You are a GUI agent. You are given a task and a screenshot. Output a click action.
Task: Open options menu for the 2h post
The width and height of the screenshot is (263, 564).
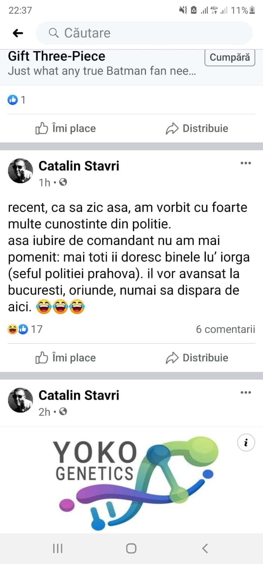point(246,393)
